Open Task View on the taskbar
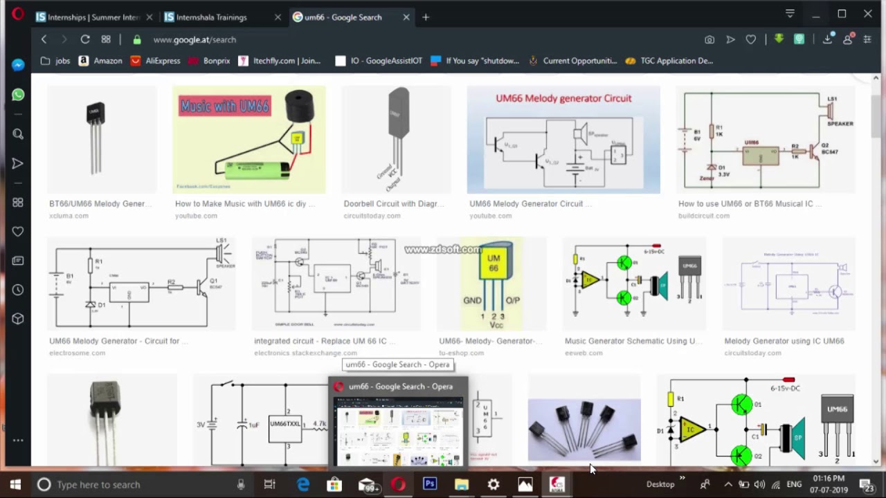This screenshot has width=886, height=498. pos(270,484)
